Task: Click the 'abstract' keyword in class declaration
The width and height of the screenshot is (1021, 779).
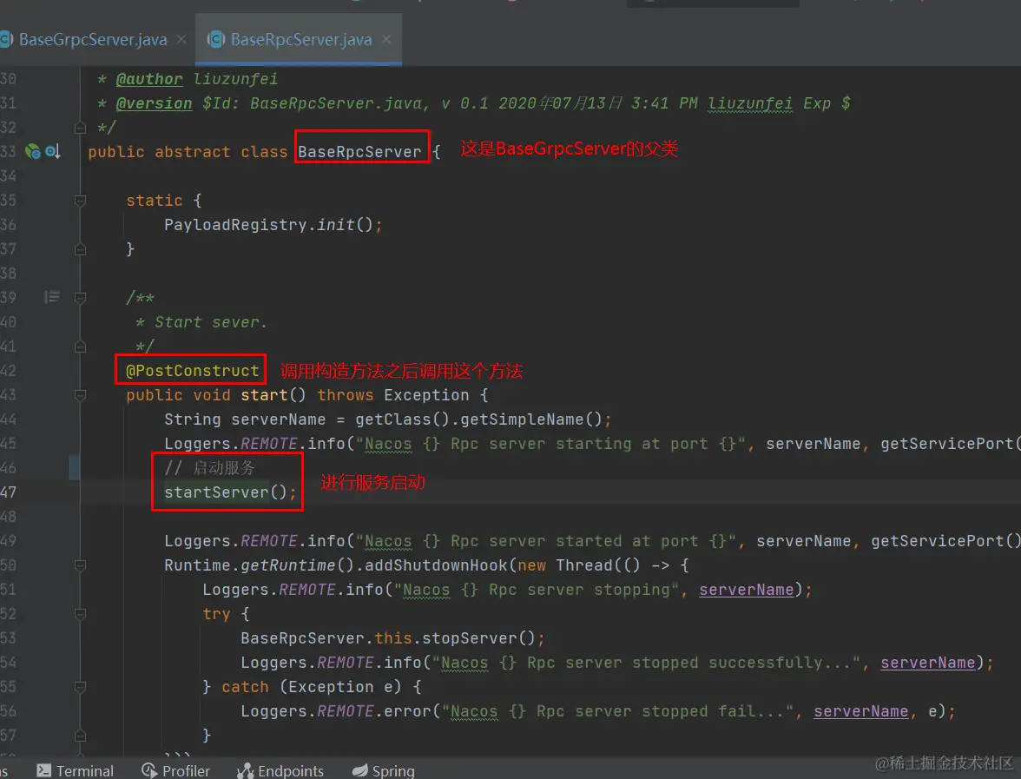Action: click(192, 152)
